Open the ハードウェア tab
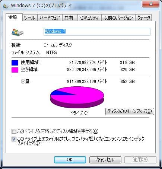Screen dimensions: 162x169 pos(50,18)
